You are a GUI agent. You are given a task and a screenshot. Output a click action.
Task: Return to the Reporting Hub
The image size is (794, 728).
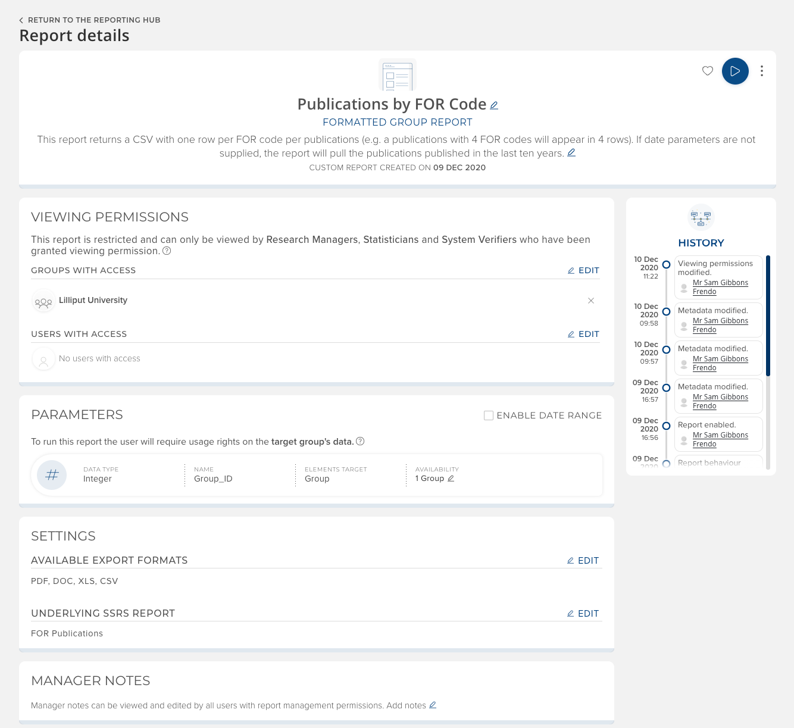click(89, 20)
